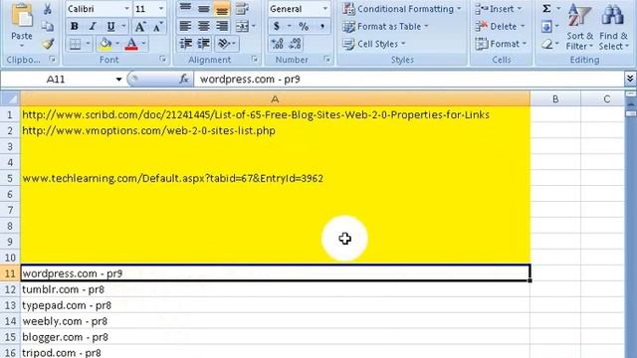Click the Clear eraser icon
Image resolution: width=637 pixels, height=358 pixels.
(x=547, y=44)
